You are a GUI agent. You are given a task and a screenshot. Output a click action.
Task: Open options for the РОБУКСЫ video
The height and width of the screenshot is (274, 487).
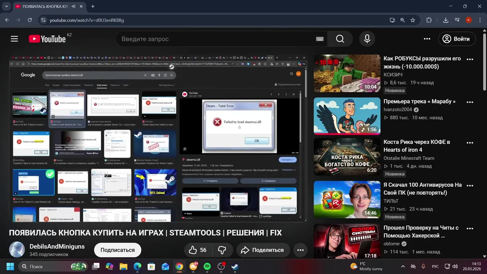470,59
